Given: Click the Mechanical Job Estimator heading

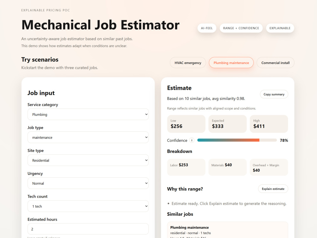Looking at the screenshot, I should [100, 25].
